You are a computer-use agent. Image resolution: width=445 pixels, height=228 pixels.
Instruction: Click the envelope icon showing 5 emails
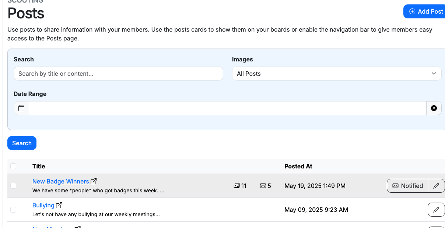(x=262, y=186)
